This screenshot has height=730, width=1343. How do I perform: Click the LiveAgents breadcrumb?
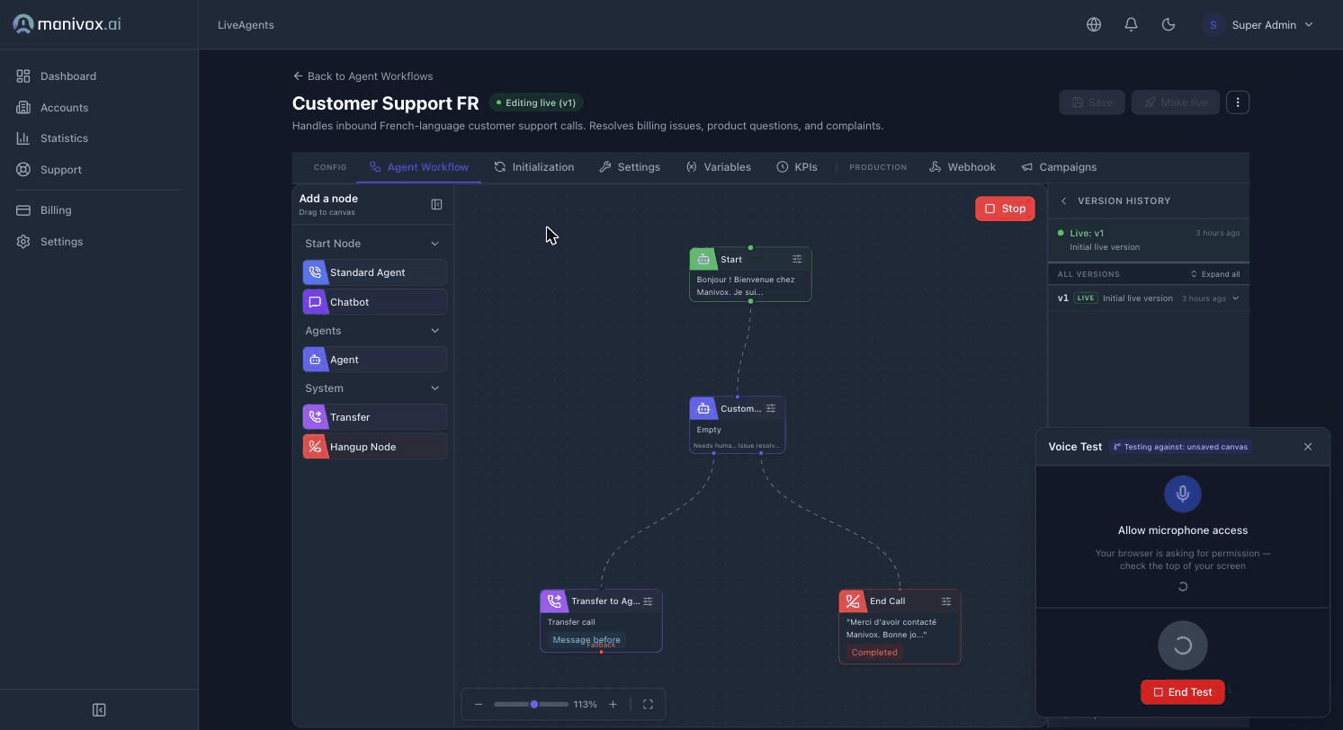pyautogui.click(x=246, y=25)
